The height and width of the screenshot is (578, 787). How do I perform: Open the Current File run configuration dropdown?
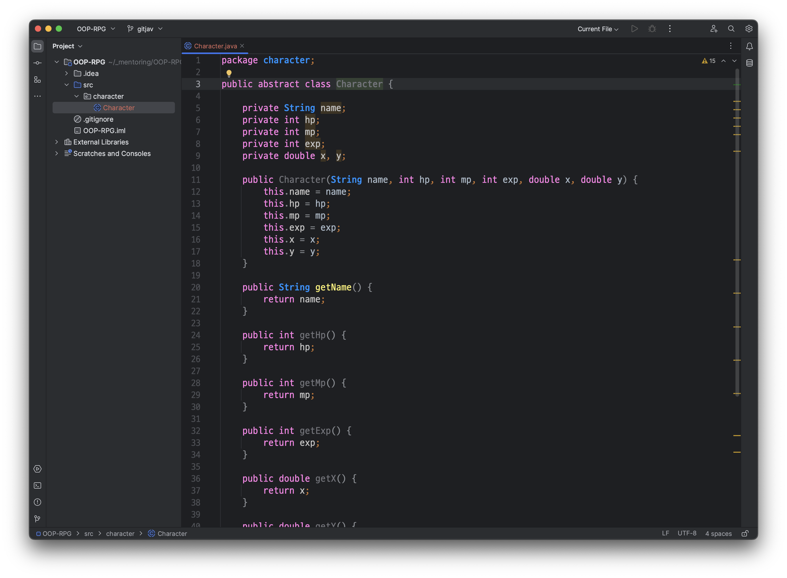click(x=598, y=29)
